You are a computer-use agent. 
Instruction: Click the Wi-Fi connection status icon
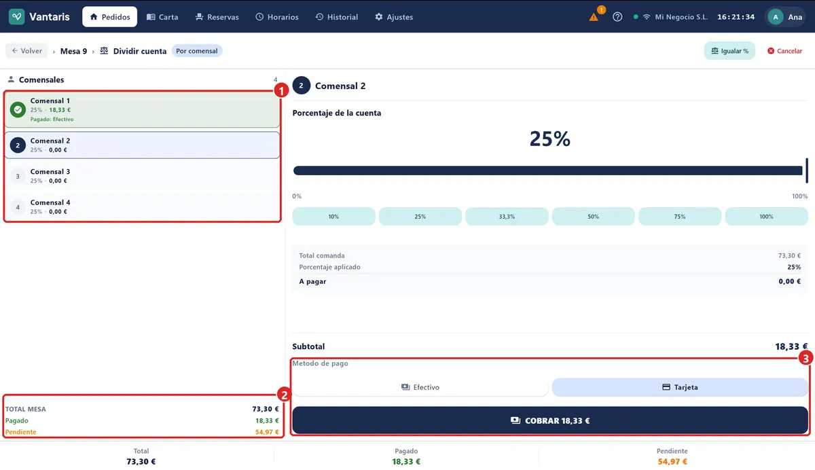[647, 17]
